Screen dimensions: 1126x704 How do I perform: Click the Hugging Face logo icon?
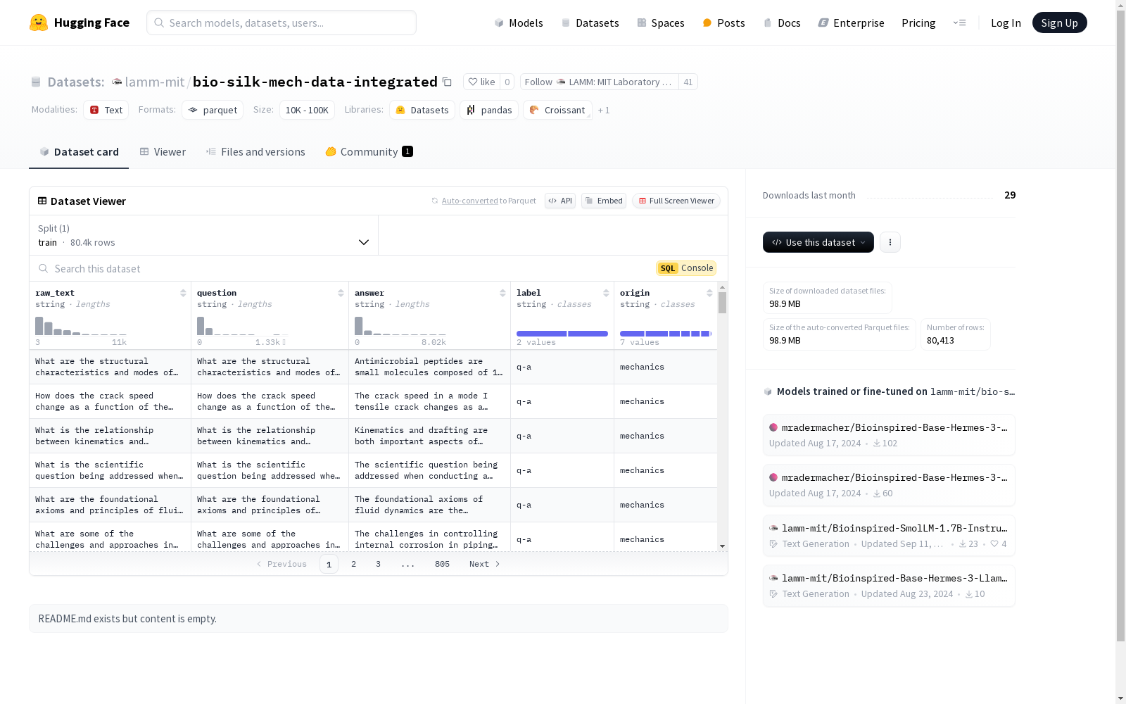click(x=39, y=23)
